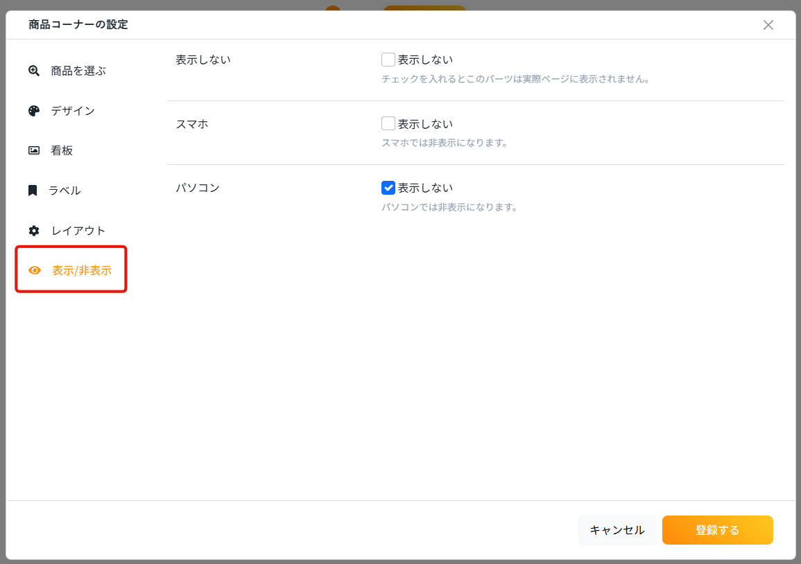
Task: Click the 商品コーナーの設定 dialog title
Action: pos(78,24)
